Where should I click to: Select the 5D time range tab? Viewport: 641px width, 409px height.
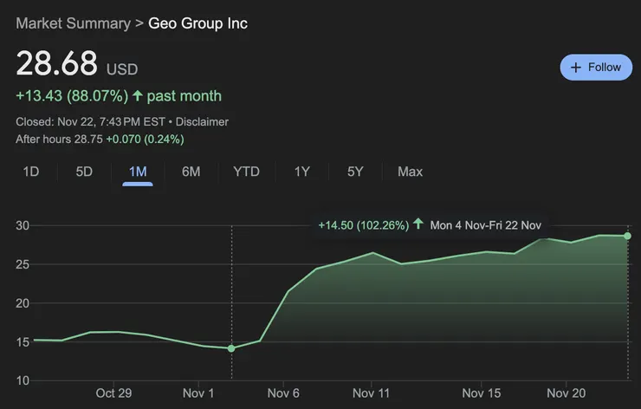84,172
